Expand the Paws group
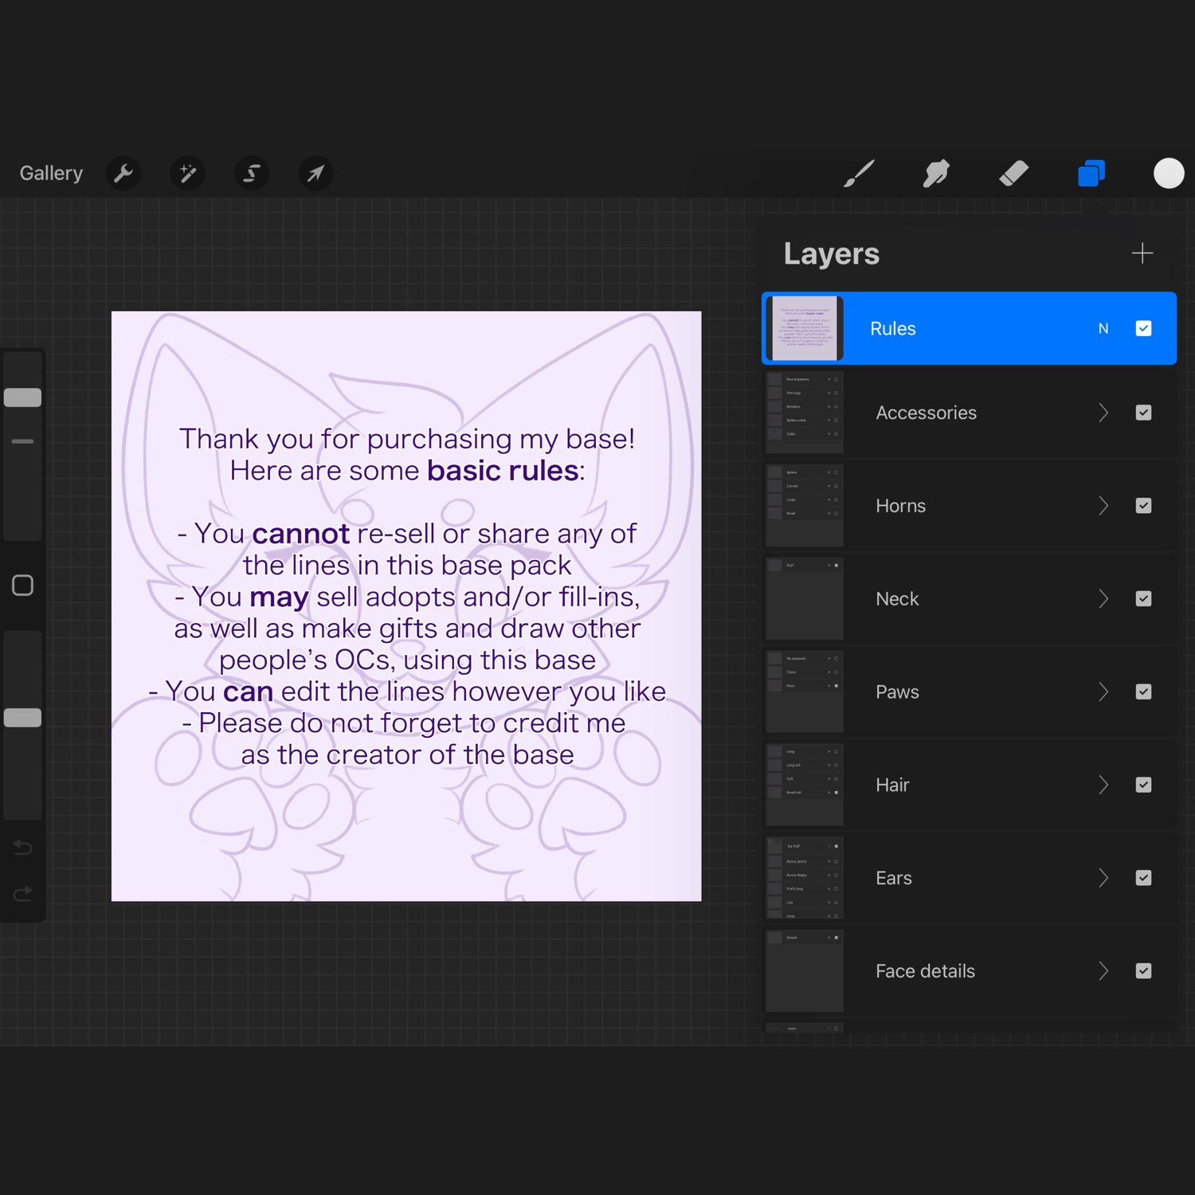The width and height of the screenshot is (1195, 1195). [1103, 692]
